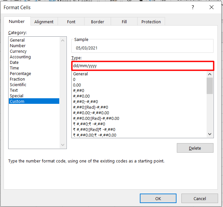The image size is (223, 207).
Task: Choose the #,##0 format code
Action: pos(139,90)
